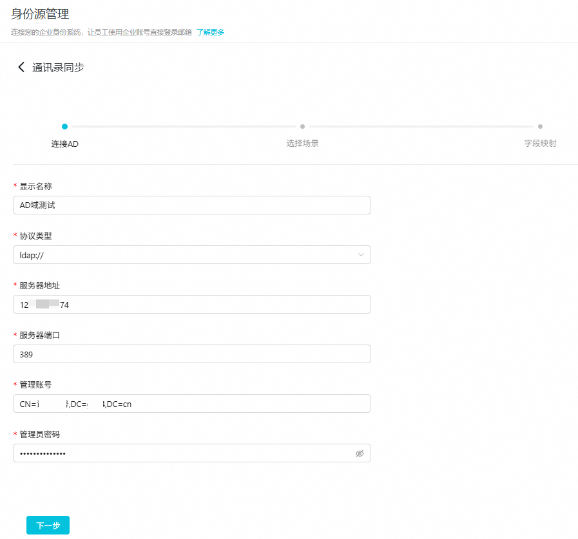Viewport: 578px width, 539px height.
Task: Click the 服务器端口 field label
Action: [x=39, y=336]
